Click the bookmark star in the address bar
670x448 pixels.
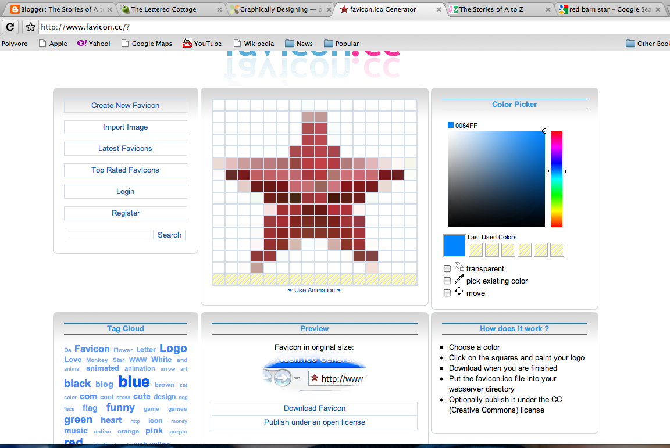30,27
